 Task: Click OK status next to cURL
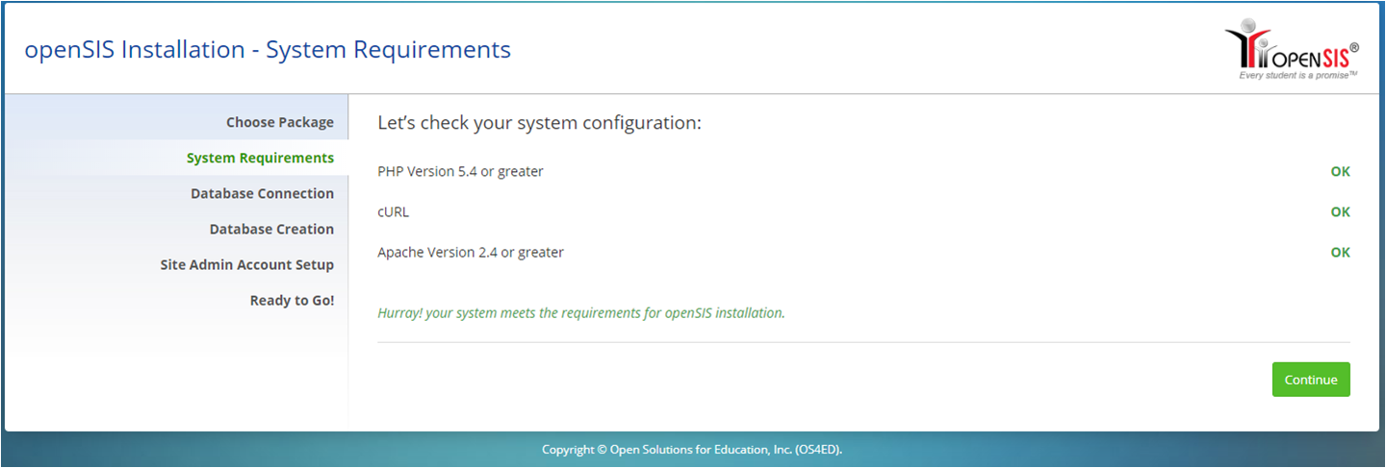[1340, 211]
